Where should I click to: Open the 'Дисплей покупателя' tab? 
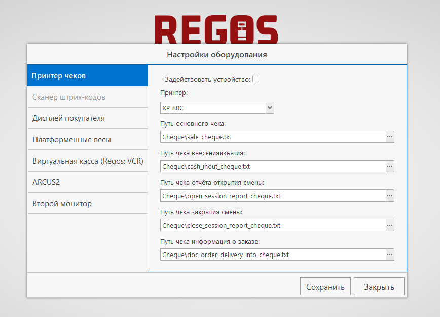tap(88, 118)
